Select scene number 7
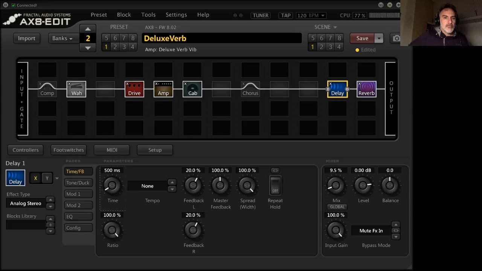482x271 pixels. pyautogui.click(x=330, y=38)
